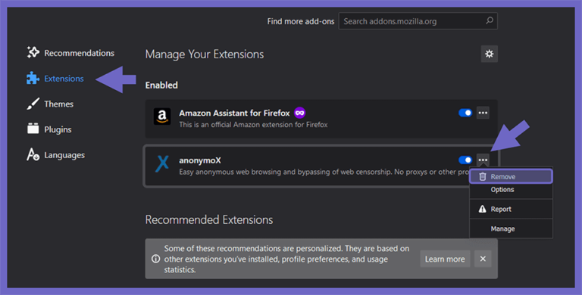The width and height of the screenshot is (582, 295).
Task: Open the Recommendations sparkle icon
Action: pos(33,52)
